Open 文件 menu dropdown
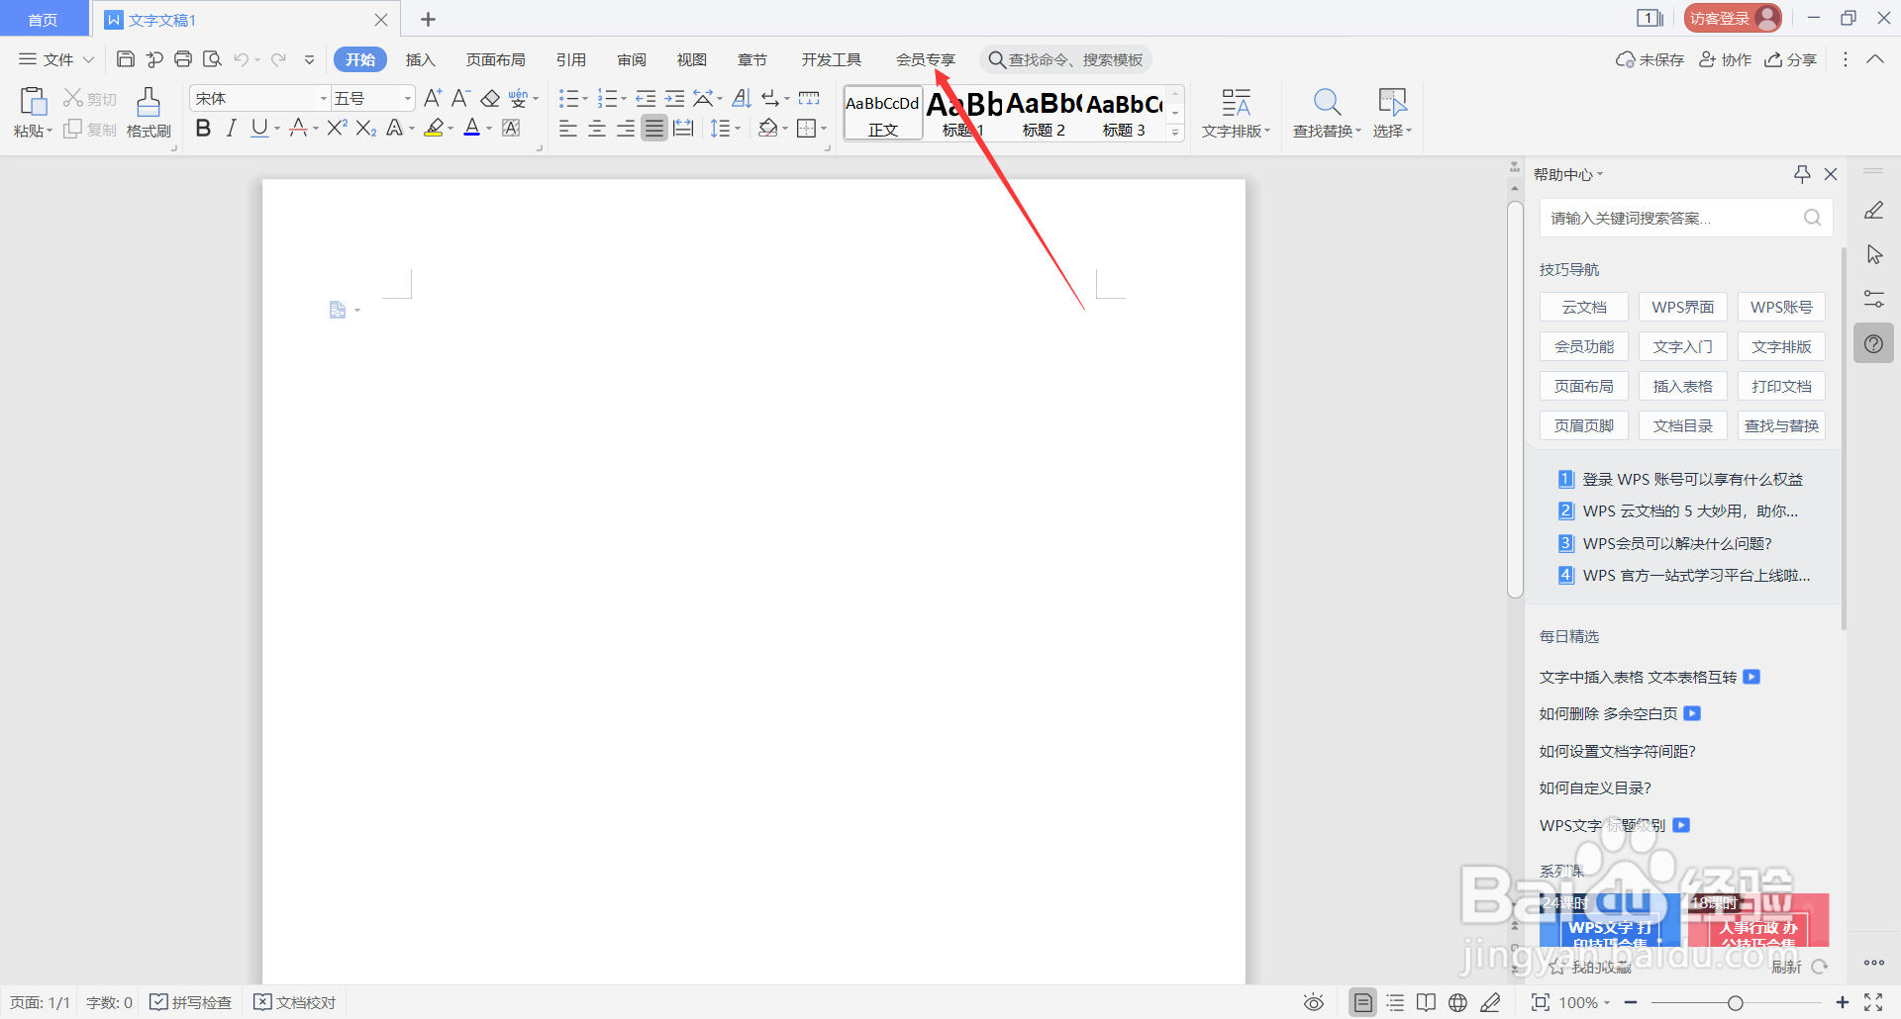 coord(56,59)
